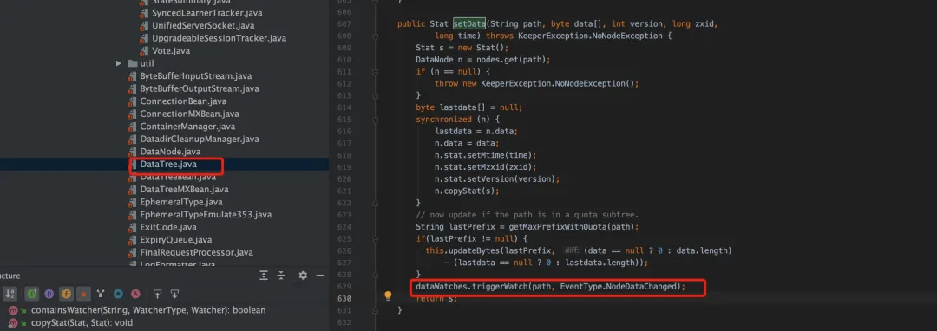Fold the synchronized block at line 615

pos(376,120)
